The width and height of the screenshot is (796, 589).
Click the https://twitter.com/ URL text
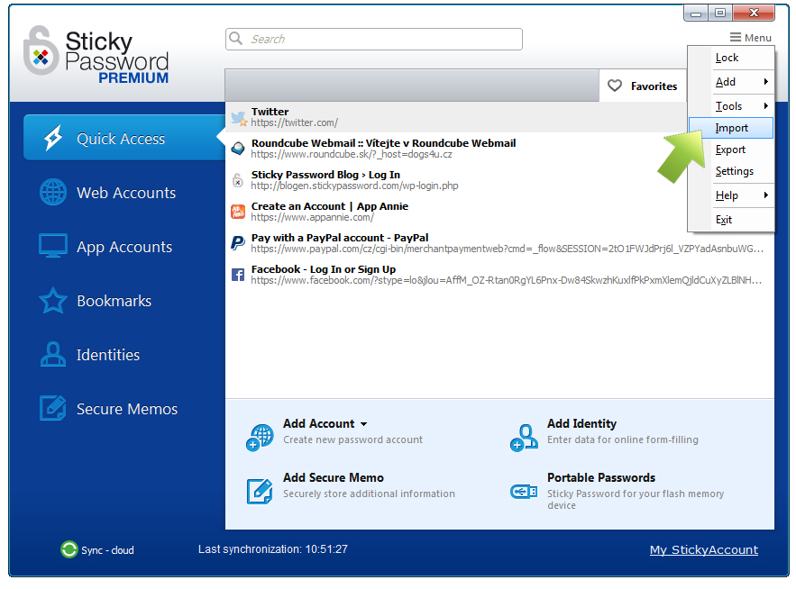click(x=295, y=122)
